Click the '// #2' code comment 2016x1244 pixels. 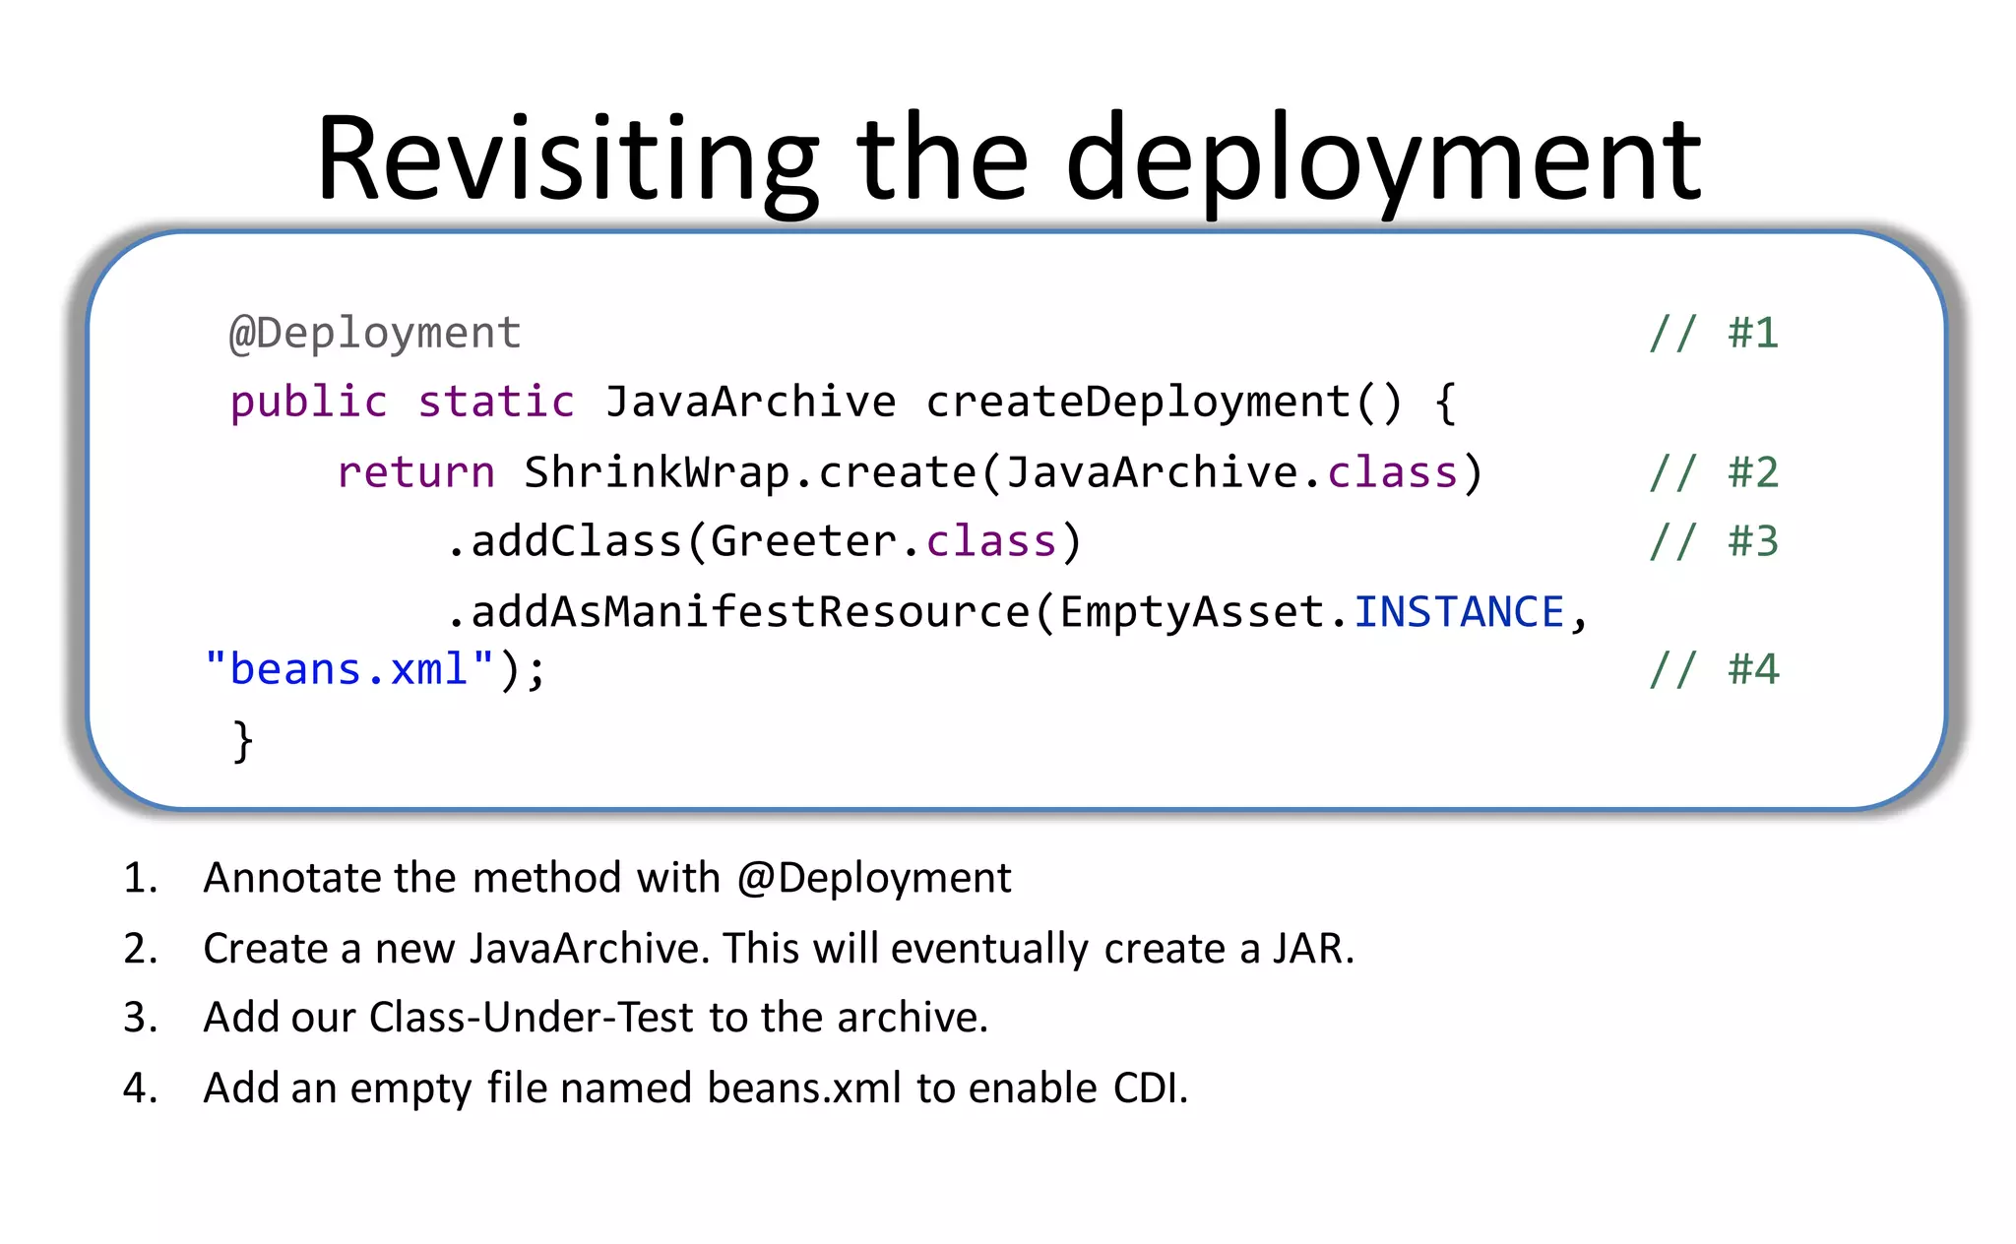click(1713, 472)
